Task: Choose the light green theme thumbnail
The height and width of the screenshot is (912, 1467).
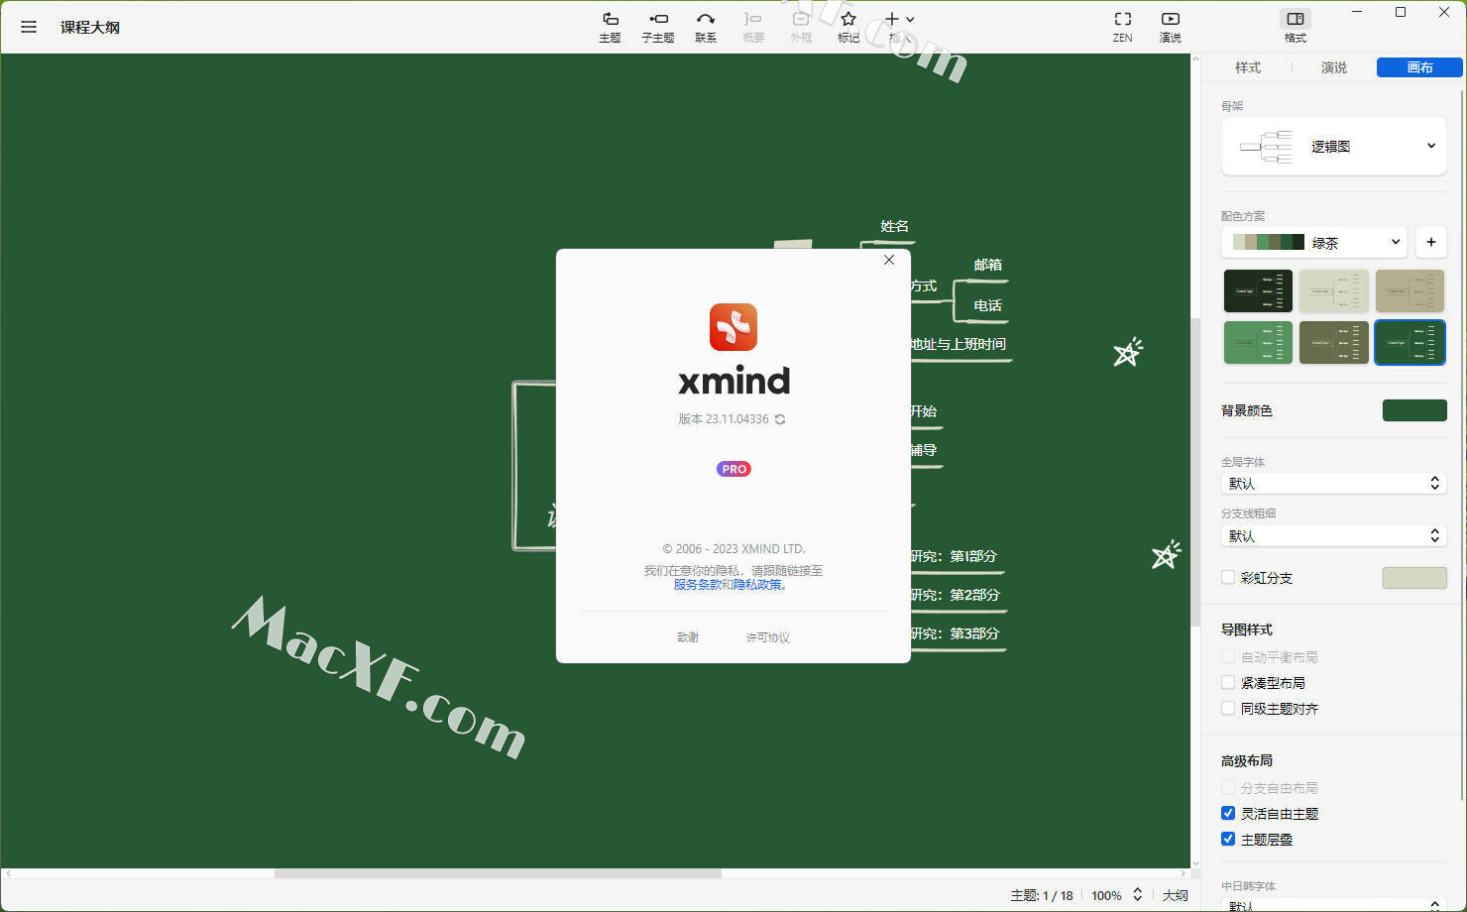Action: point(1259,342)
